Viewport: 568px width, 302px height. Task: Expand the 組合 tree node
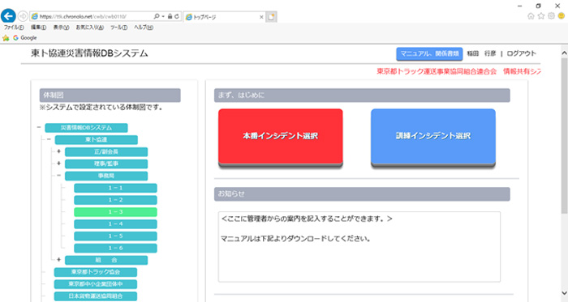click(x=58, y=259)
